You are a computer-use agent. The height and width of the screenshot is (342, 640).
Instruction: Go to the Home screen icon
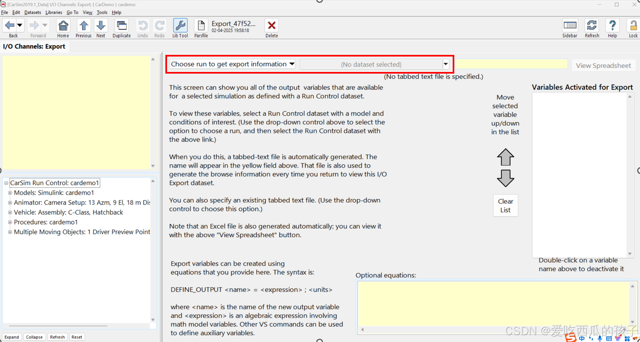63,26
